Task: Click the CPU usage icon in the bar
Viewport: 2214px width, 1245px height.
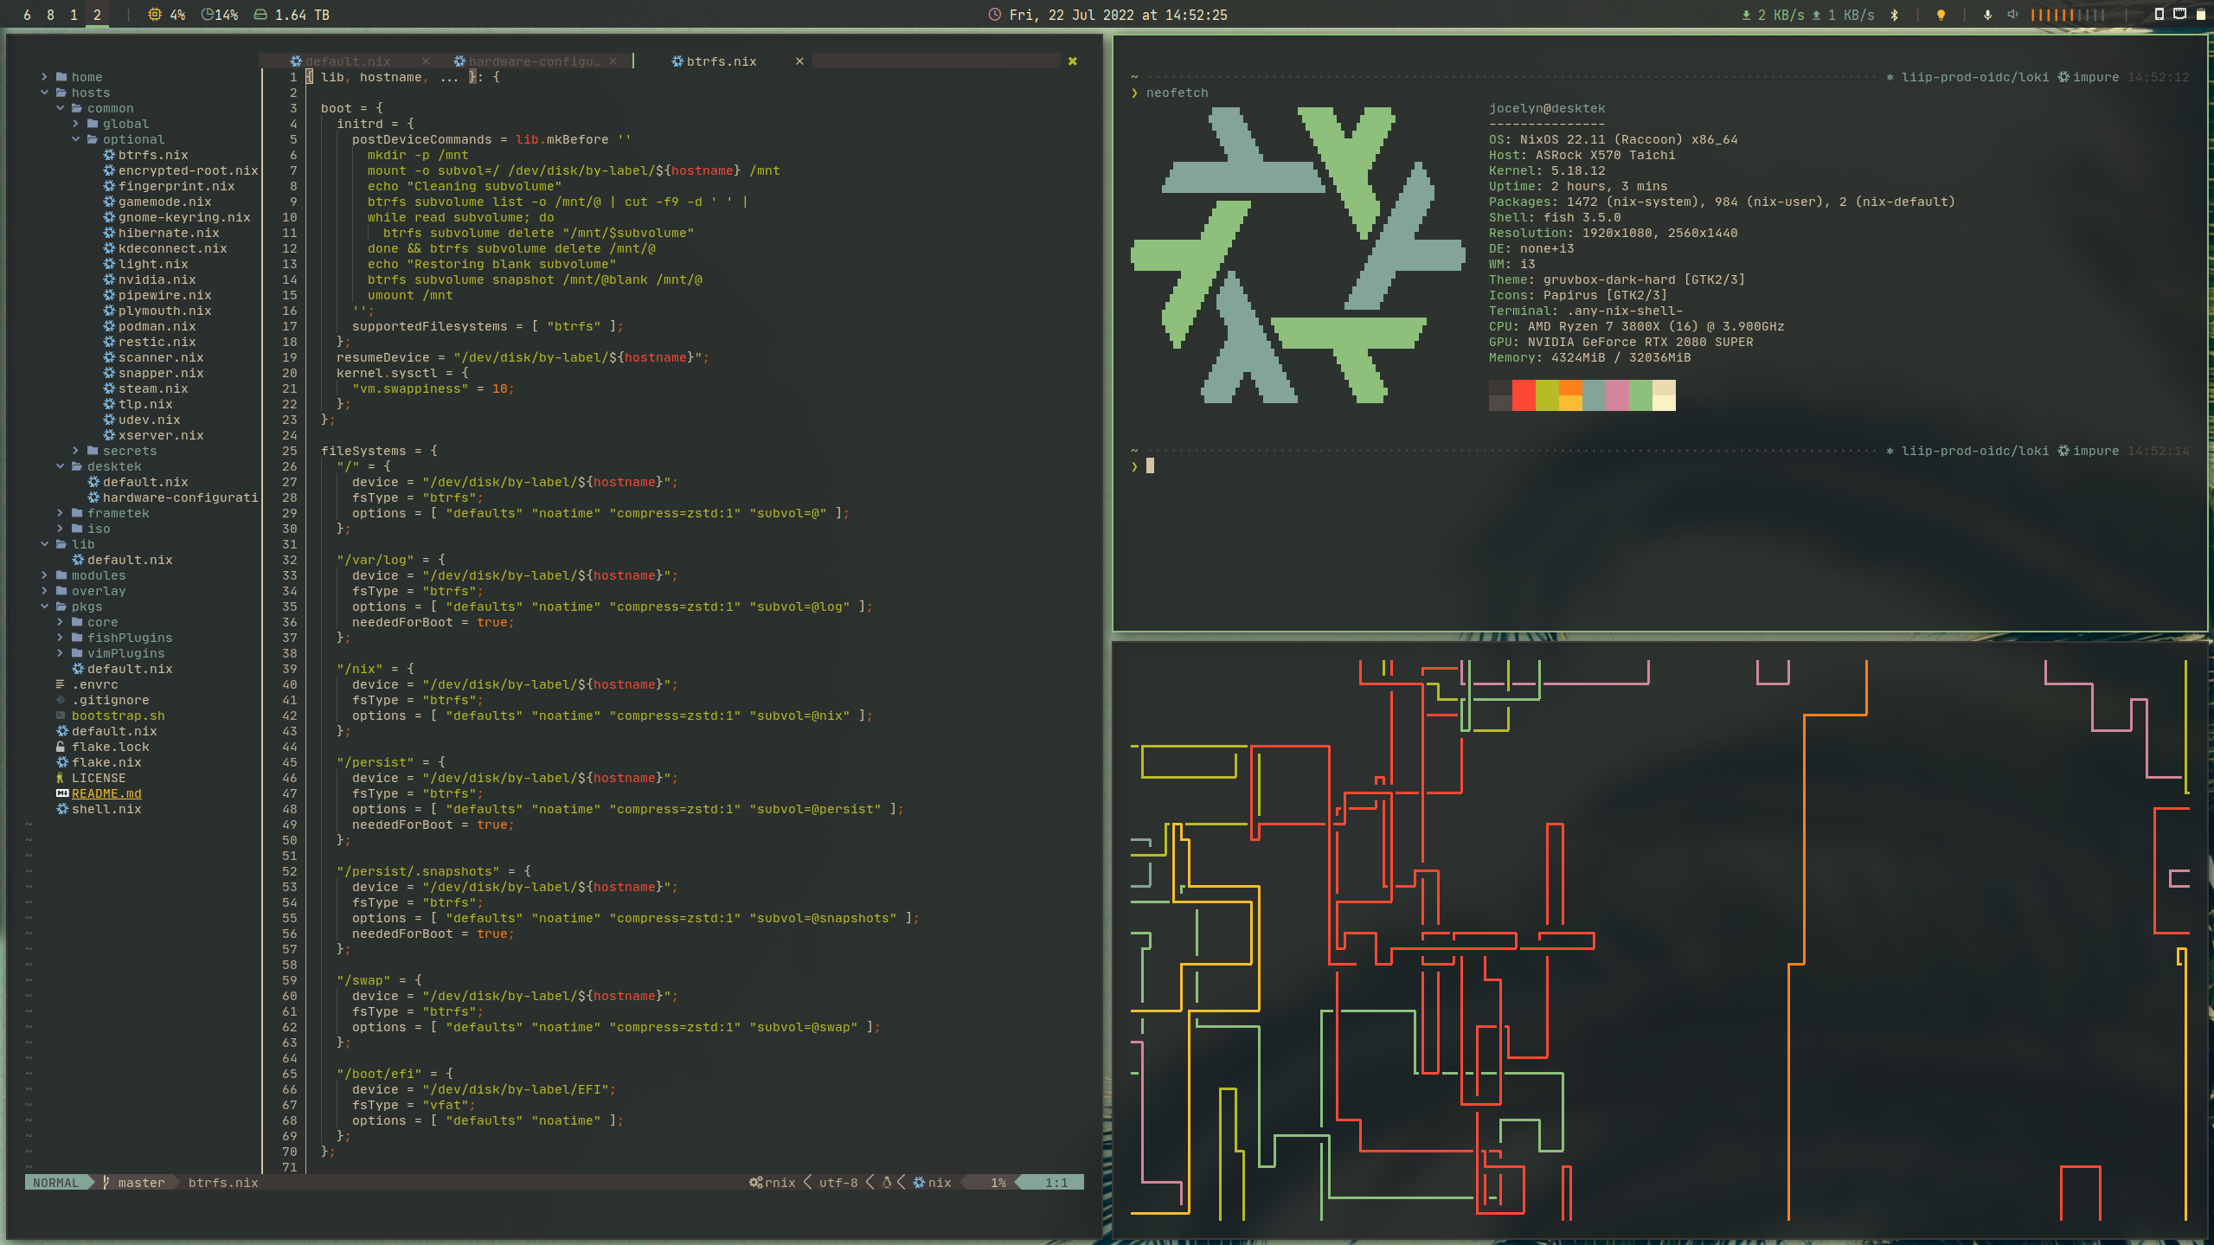Action: [x=155, y=15]
